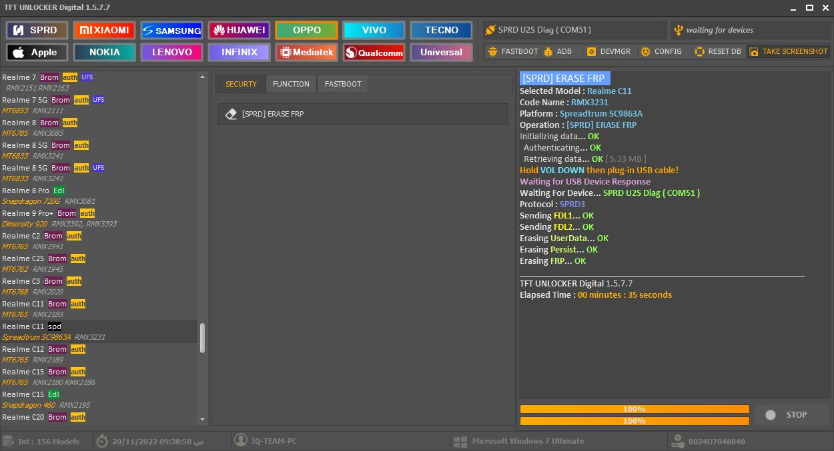Select Realme C12 model

tap(99, 354)
